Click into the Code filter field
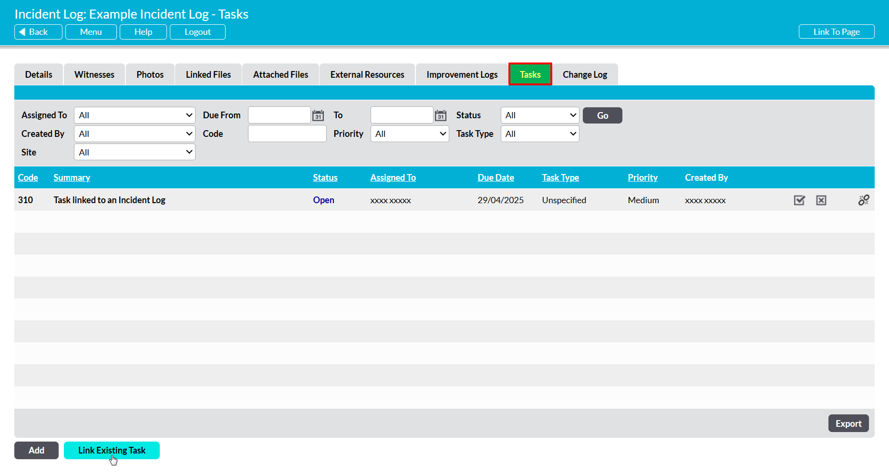Viewport: 889px width, 474px height. point(287,134)
